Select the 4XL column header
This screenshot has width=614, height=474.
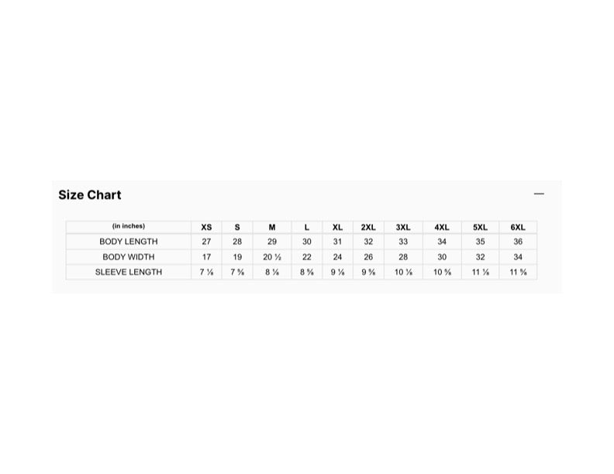click(x=442, y=227)
